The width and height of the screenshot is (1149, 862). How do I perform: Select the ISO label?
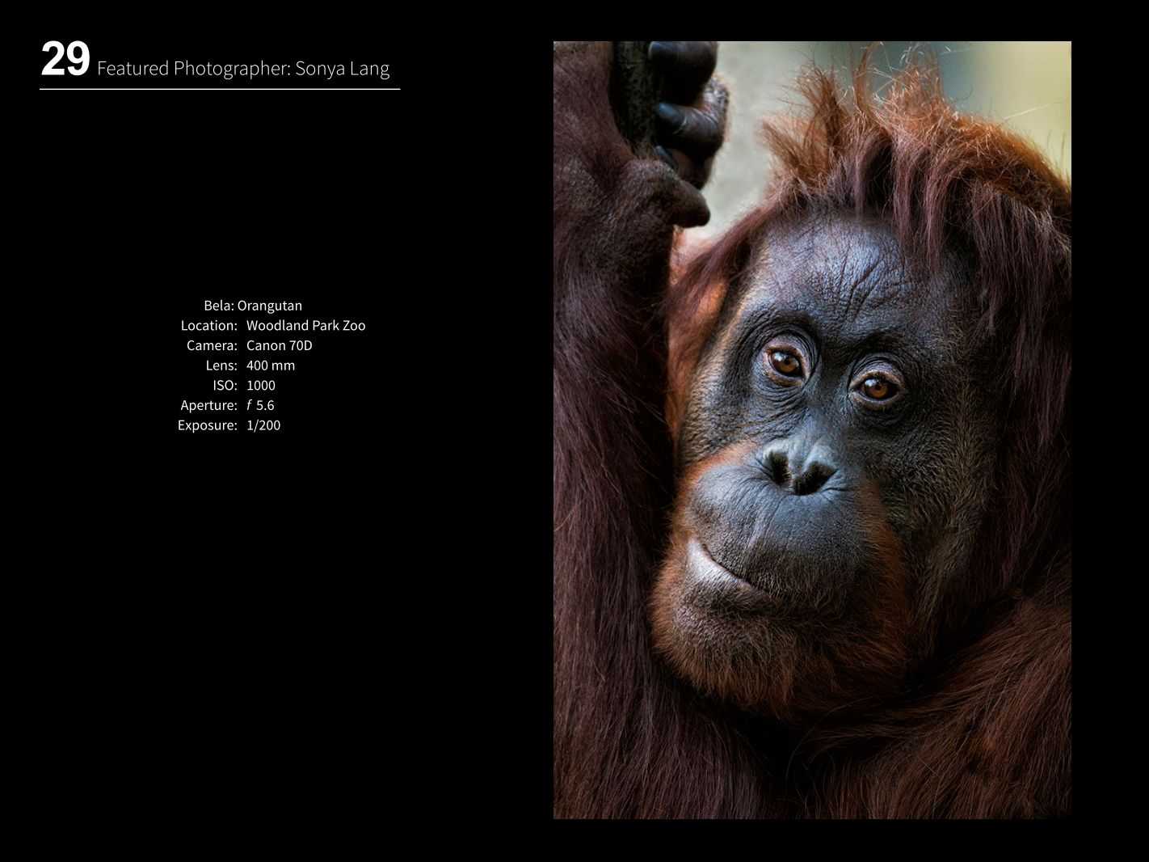[x=225, y=386]
